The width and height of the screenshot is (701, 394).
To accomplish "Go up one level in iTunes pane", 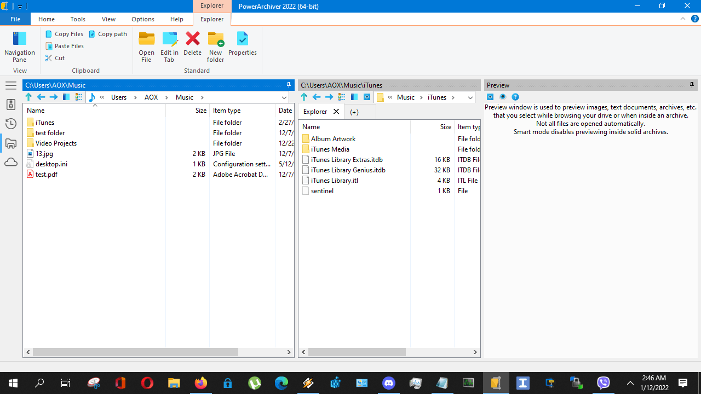I will pyautogui.click(x=304, y=97).
